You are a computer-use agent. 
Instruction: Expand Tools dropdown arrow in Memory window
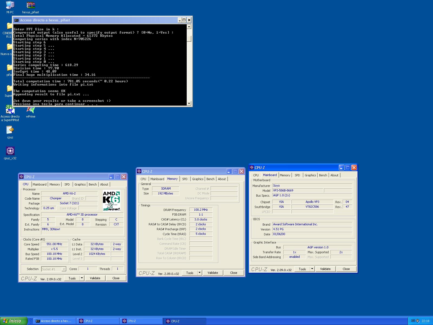pos(200,273)
